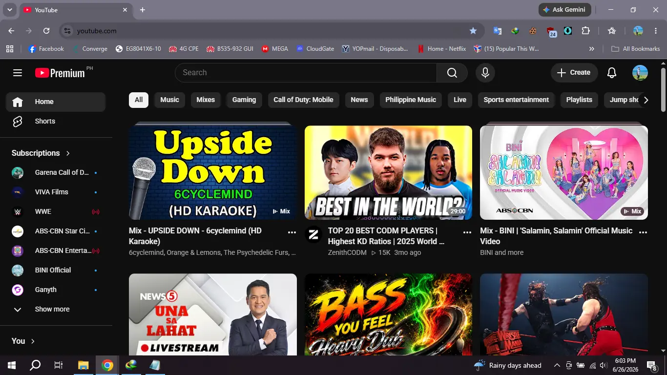667x375 pixels.
Task: Open WWE live subscription
Action: [x=56, y=211]
